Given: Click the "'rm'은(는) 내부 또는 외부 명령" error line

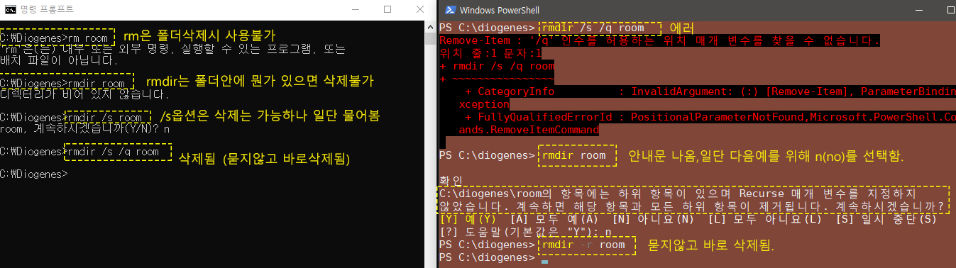Looking at the screenshot, I should coord(173,49).
